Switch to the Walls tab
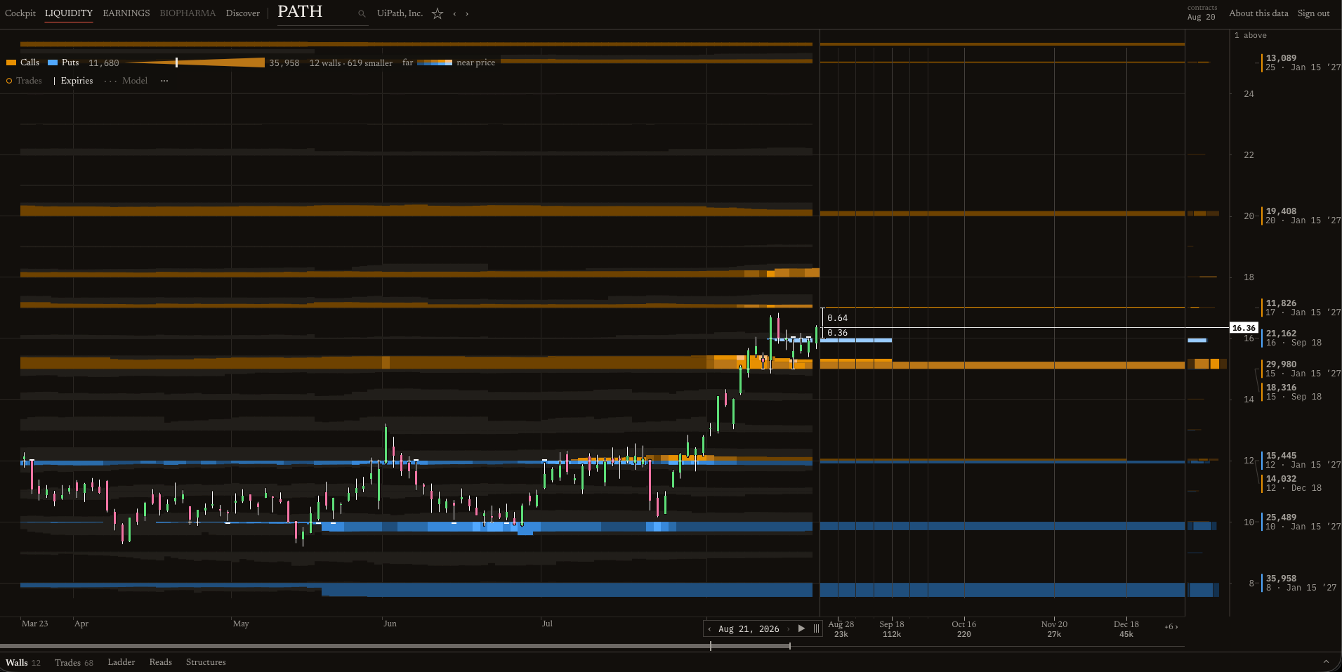Viewport: 1342px width, 672px height. pos(23,662)
